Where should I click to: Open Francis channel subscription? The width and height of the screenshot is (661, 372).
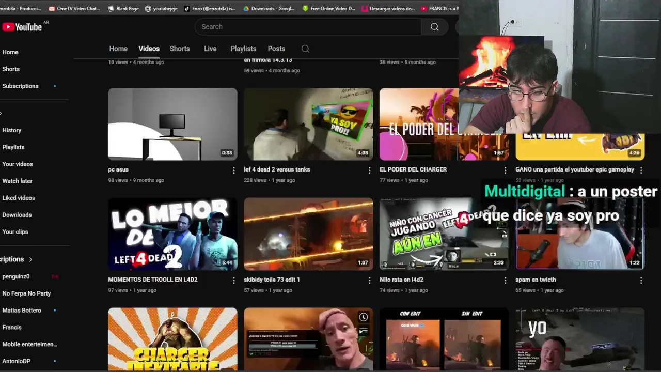click(12, 328)
